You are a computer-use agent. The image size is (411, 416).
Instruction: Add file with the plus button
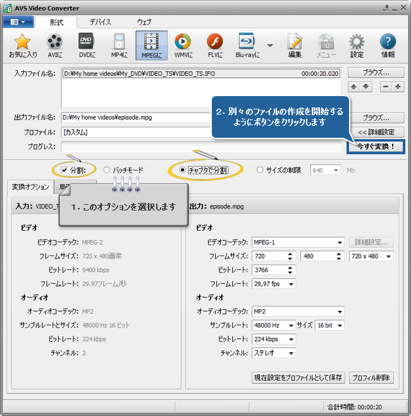398,87
